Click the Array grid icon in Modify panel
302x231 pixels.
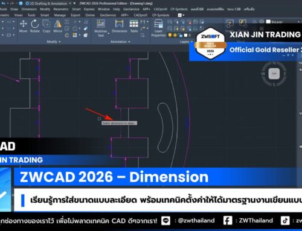[x=75, y=35]
